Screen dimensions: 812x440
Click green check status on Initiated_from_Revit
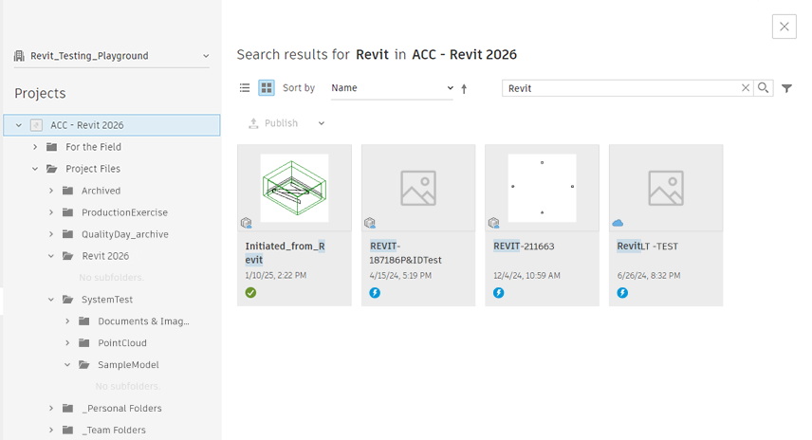click(x=250, y=293)
